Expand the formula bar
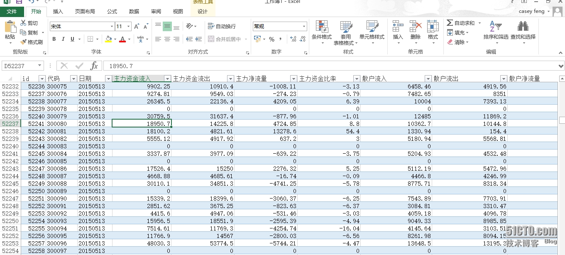The height and width of the screenshot is (255, 565). click(x=561, y=66)
